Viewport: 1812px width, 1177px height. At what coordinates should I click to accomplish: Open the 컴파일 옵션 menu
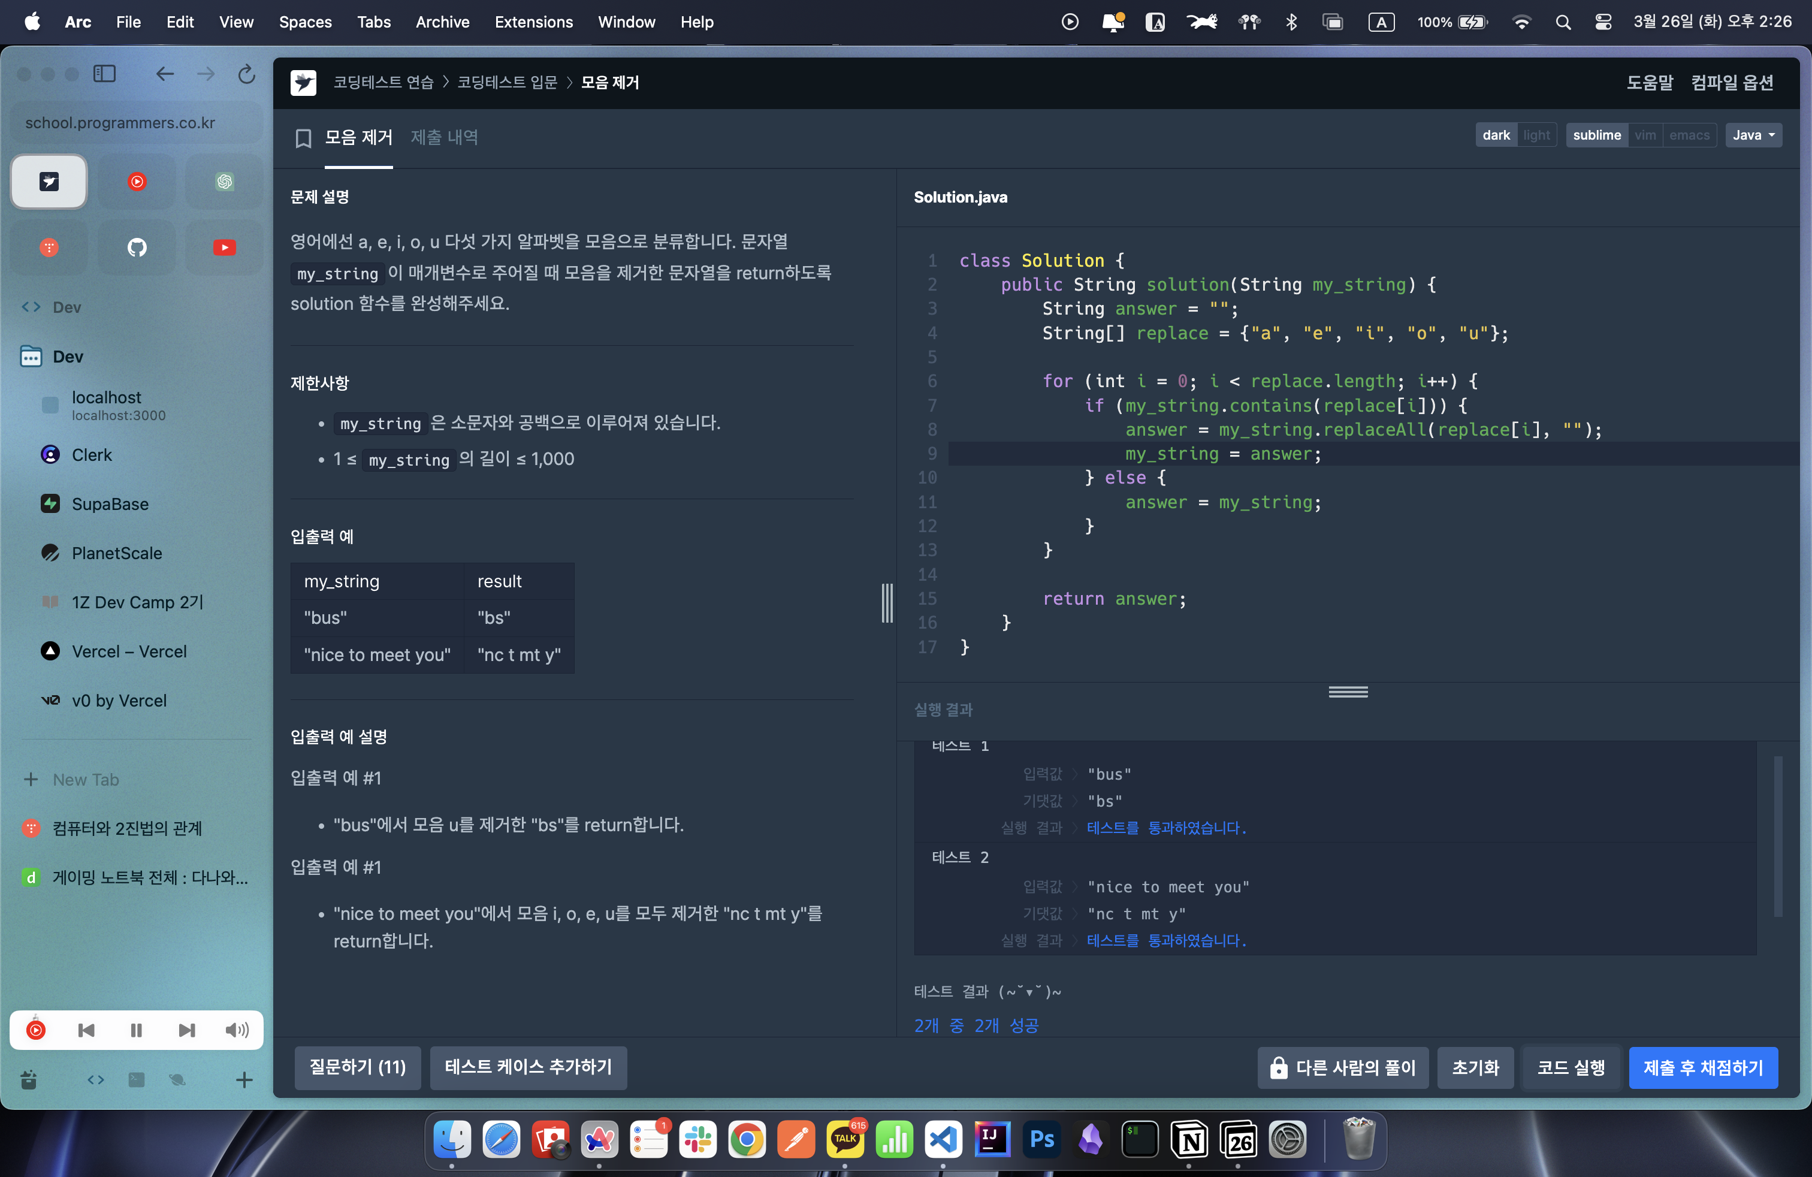[1731, 82]
